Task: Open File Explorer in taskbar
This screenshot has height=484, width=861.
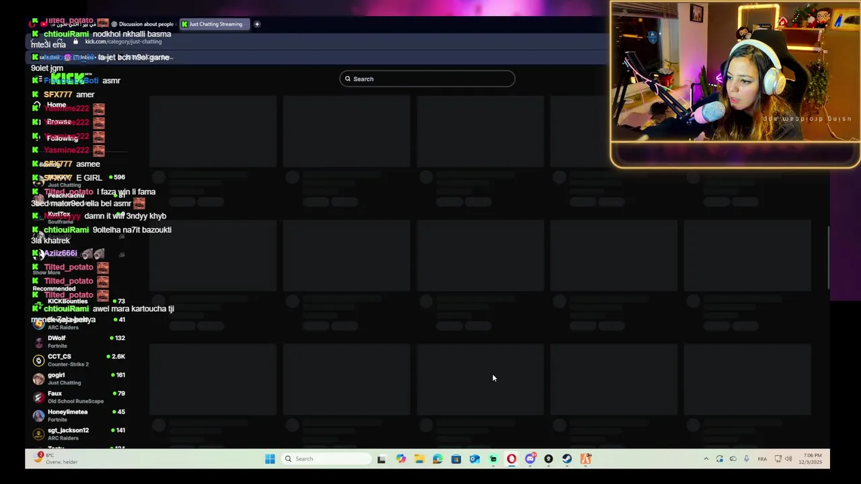Action: coord(419,459)
